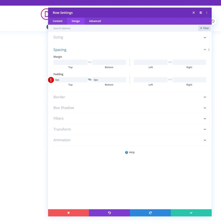
Task: Open the split view layout icon
Action: point(200,13)
